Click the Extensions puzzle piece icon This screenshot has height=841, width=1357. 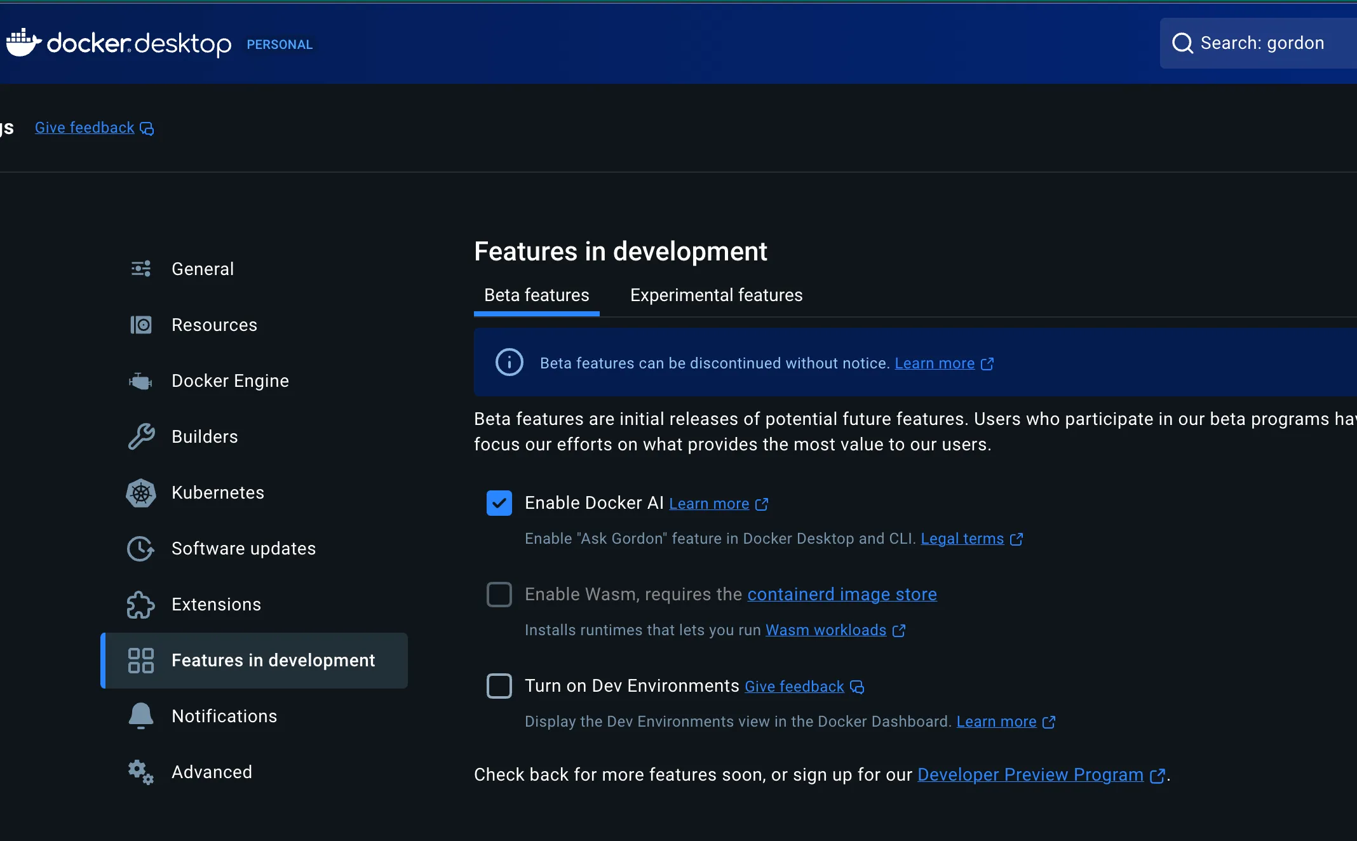[141, 605]
